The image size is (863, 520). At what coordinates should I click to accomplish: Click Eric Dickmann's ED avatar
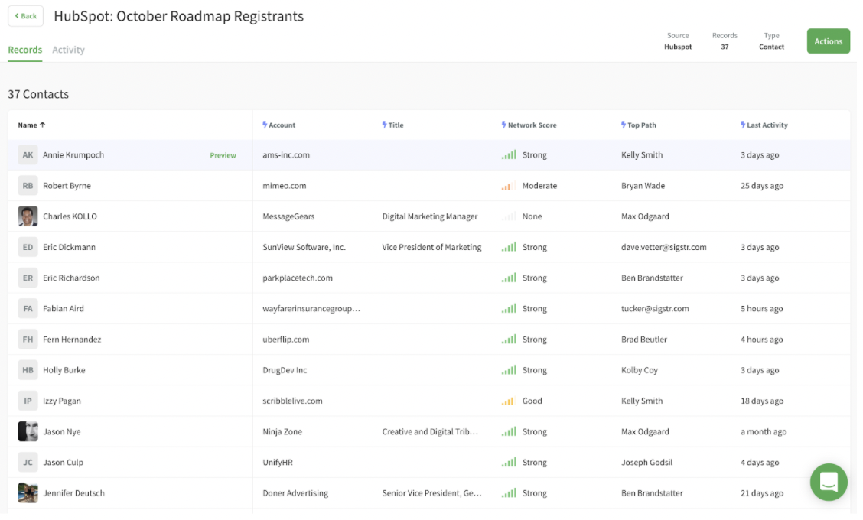pyautogui.click(x=28, y=247)
